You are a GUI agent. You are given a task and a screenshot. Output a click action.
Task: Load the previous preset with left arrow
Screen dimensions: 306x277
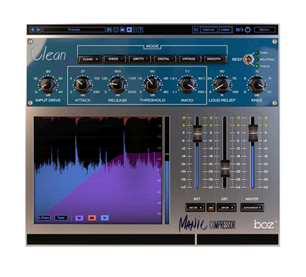coord(32,29)
